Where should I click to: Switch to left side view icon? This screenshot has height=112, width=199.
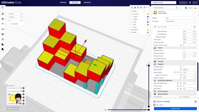pyautogui.click(x=141, y=7)
